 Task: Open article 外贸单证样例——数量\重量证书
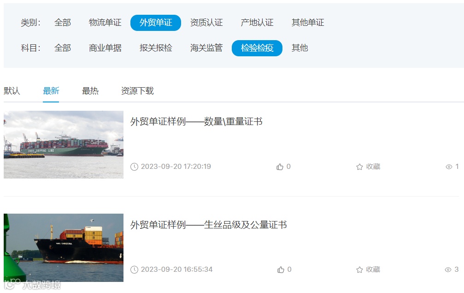196,121
